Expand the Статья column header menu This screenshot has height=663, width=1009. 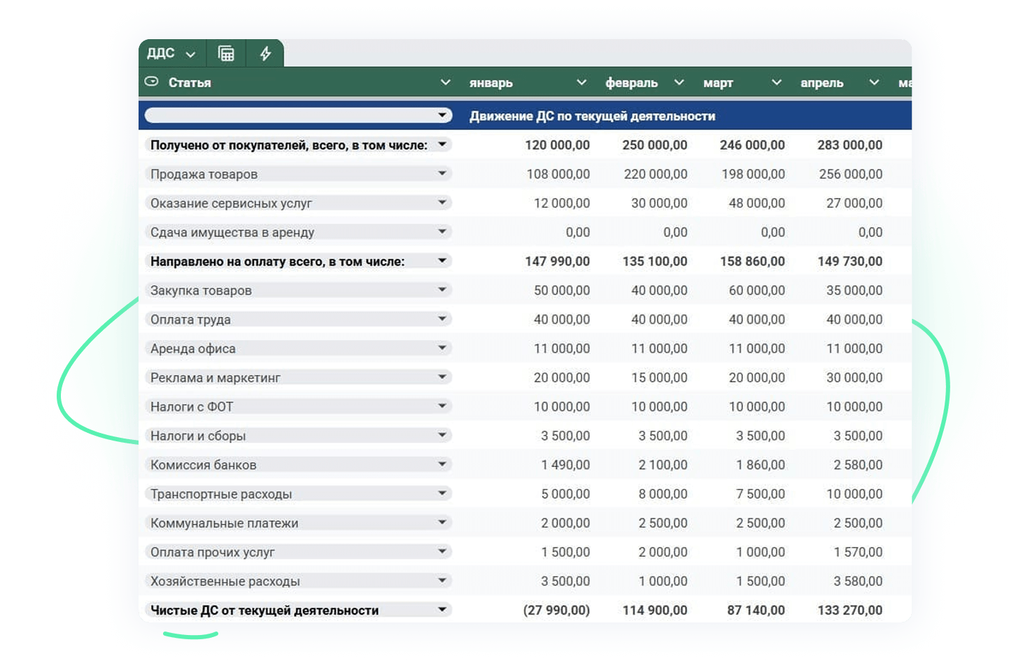pos(445,83)
